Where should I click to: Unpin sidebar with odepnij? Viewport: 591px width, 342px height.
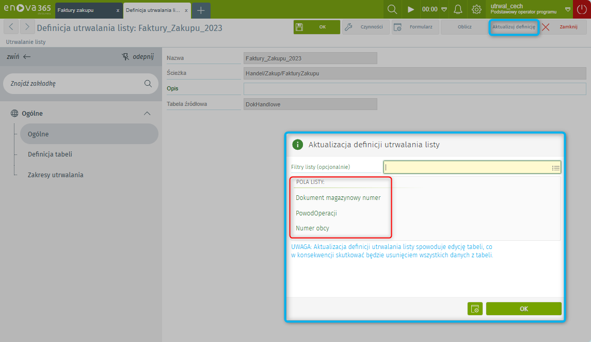138,57
